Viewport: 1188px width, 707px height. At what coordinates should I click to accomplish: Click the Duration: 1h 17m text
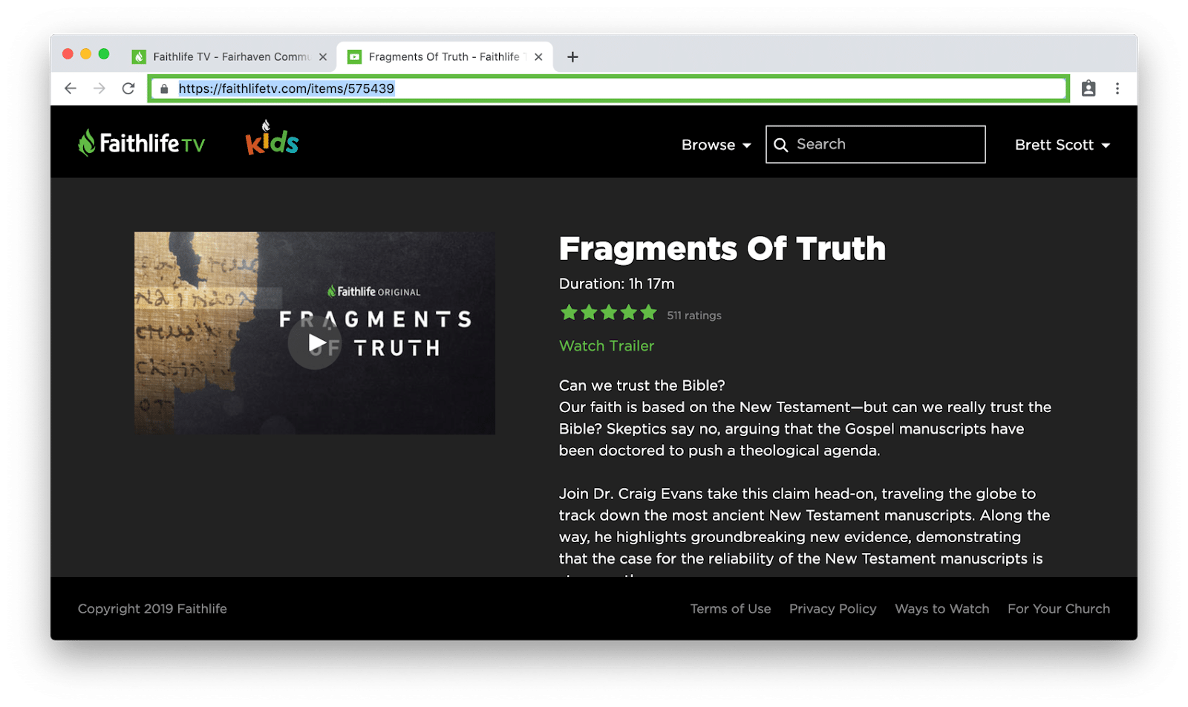point(616,284)
